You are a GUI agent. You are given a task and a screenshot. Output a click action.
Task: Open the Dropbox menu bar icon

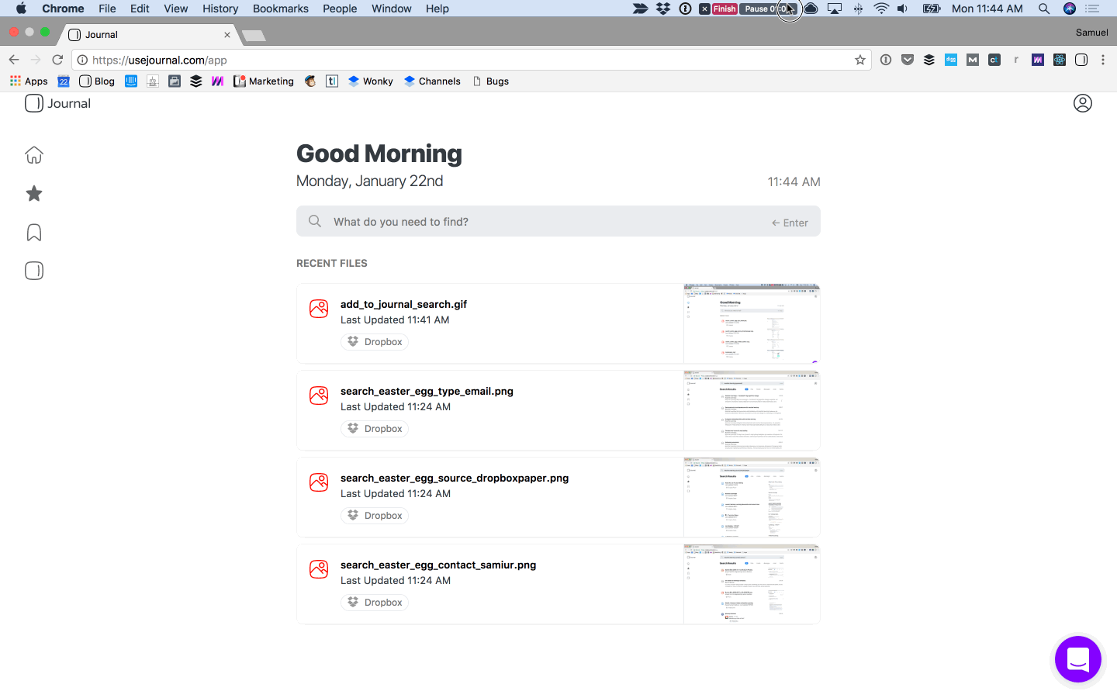663,9
